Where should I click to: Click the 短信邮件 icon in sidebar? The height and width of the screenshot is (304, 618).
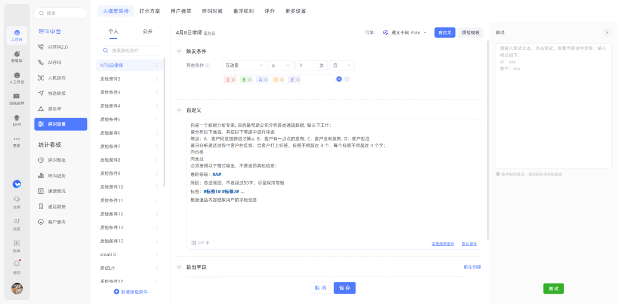point(17,99)
